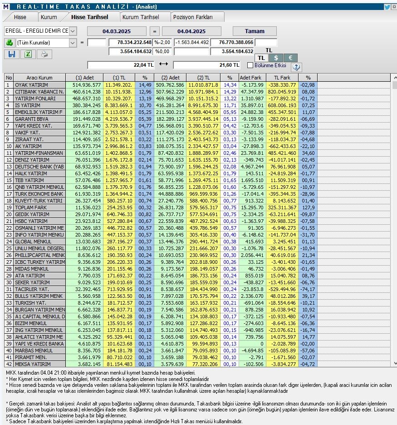Screen dimensions: 397x425
Task: Click the -1.563.844.492 difference field
Action: (192, 42)
